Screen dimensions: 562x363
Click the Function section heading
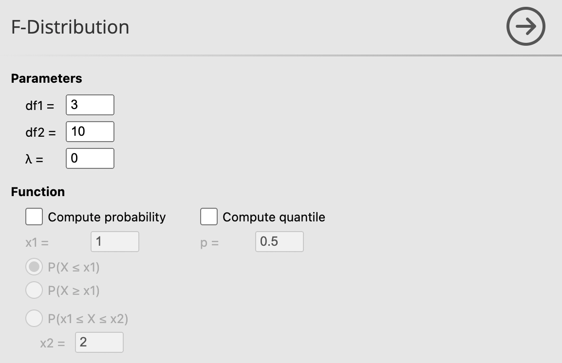tap(37, 192)
